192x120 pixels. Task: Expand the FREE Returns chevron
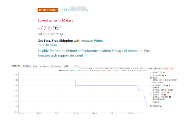coord(60,45)
